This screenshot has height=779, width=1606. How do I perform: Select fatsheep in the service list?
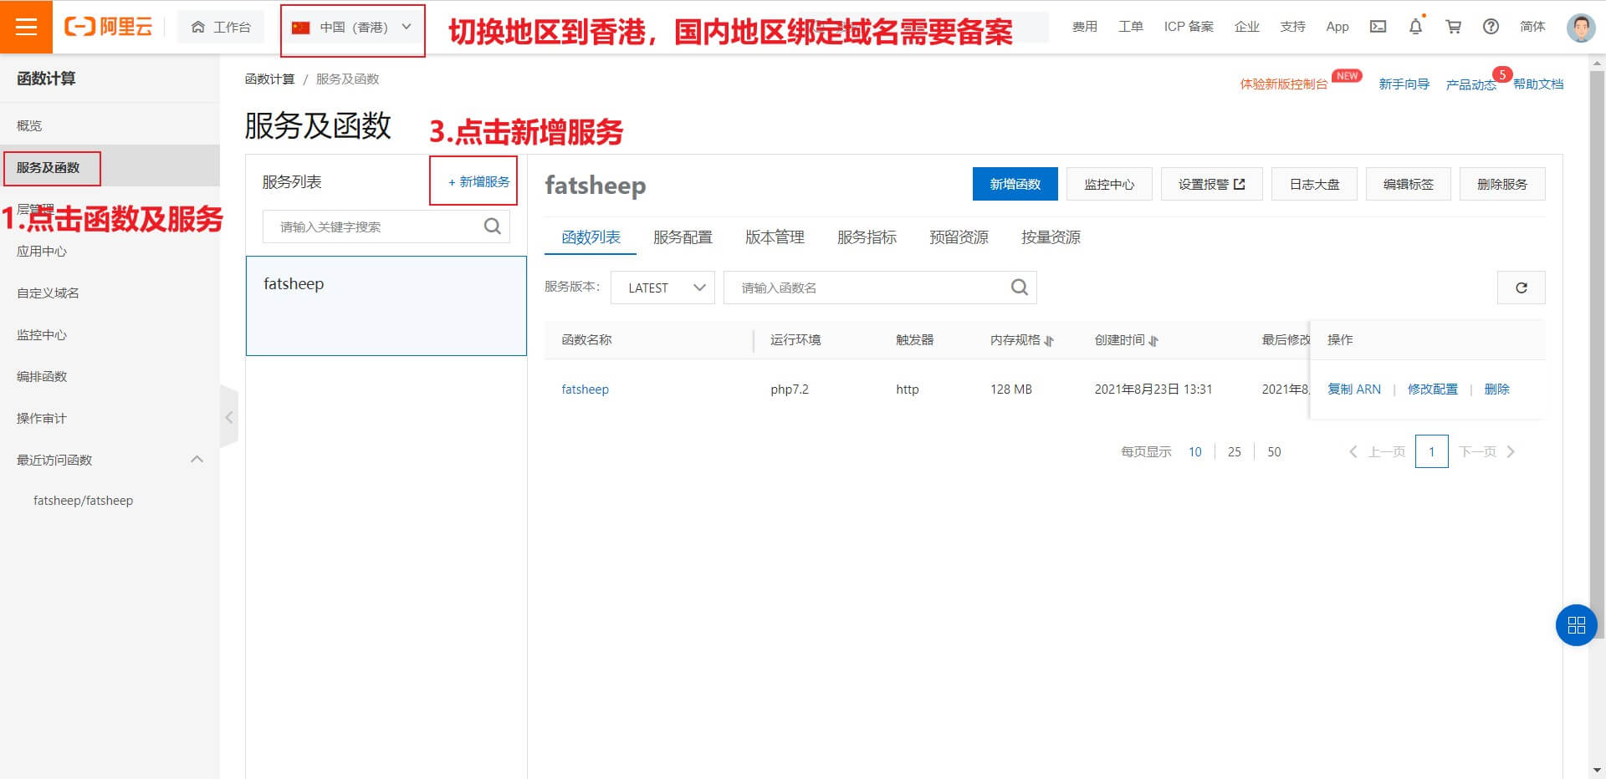pos(386,306)
